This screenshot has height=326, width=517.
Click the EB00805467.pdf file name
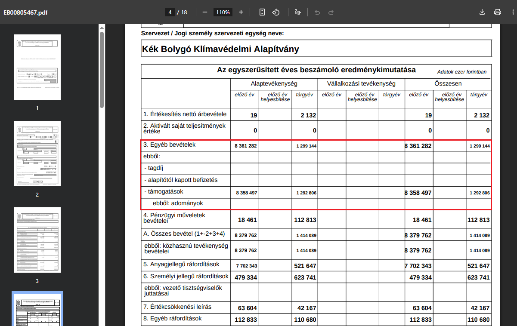[25, 12]
